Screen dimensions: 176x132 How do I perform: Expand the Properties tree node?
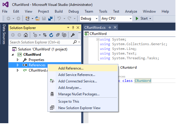pyautogui.click(x=18, y=60)
